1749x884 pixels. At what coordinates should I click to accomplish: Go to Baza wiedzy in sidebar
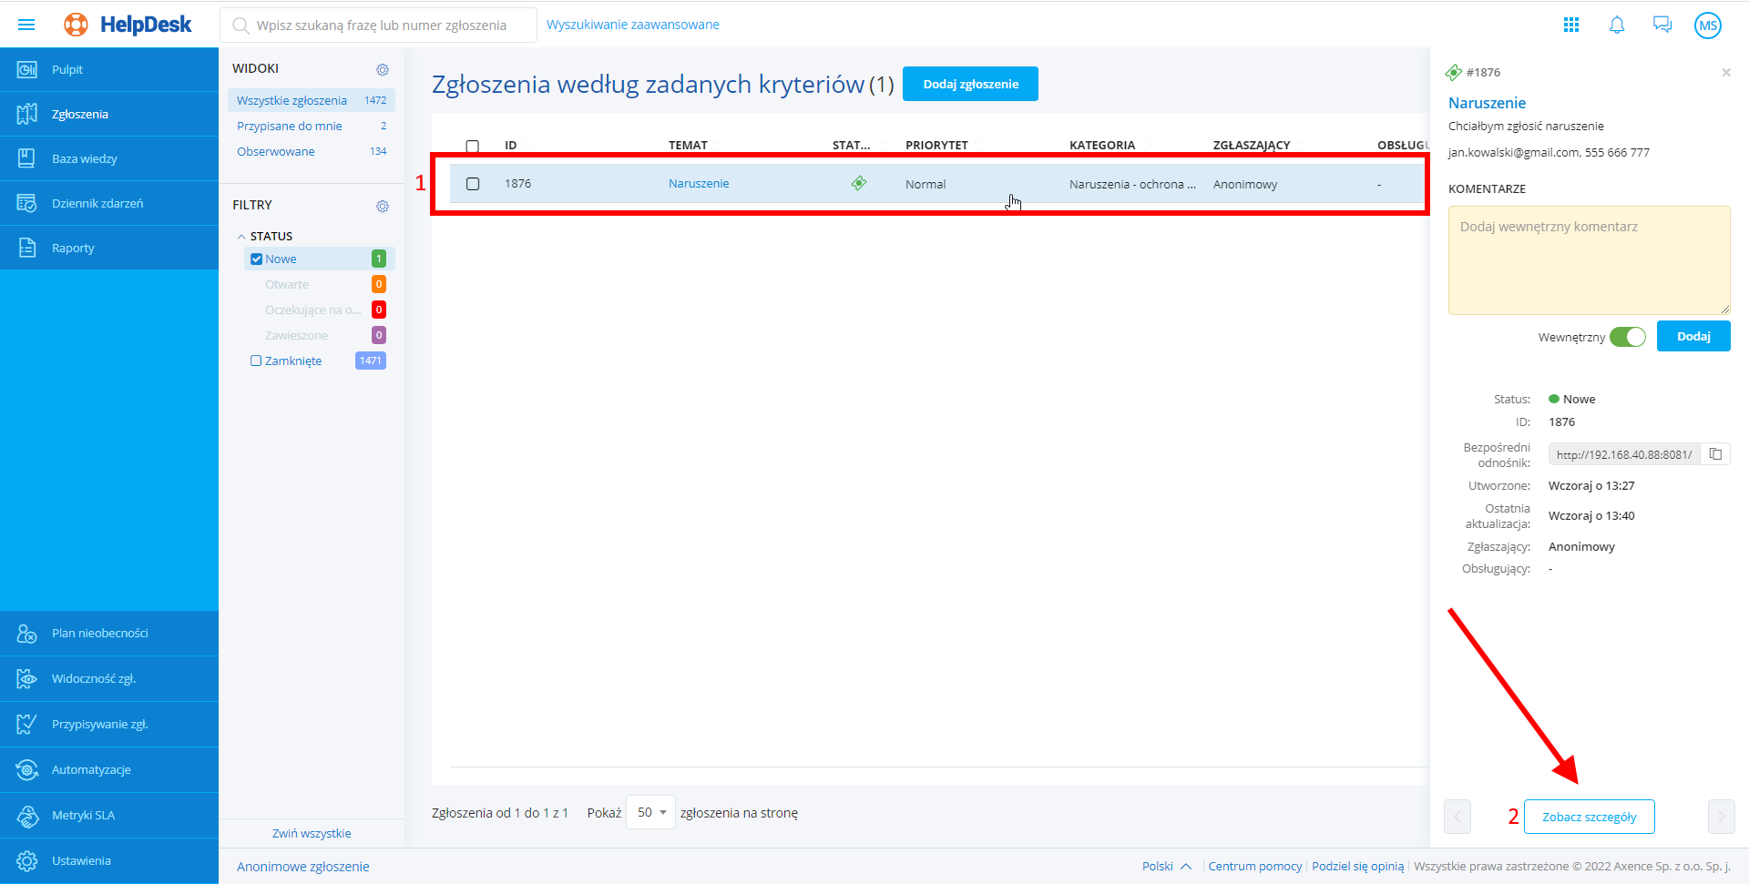point(84,158)
